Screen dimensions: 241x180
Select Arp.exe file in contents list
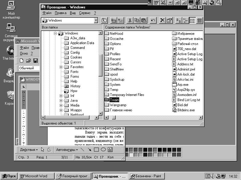[180, 85]
